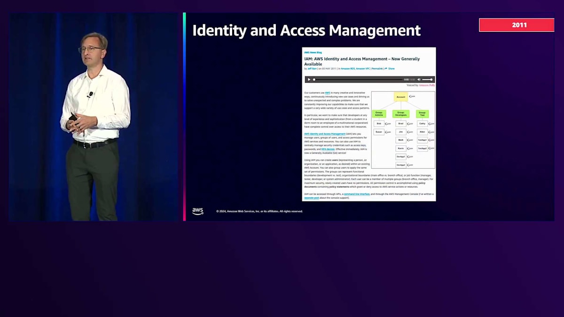The height and width of the screenshot is (317, 564).
Task: Click the key icon beside Brad
Action: click(410, 124)
